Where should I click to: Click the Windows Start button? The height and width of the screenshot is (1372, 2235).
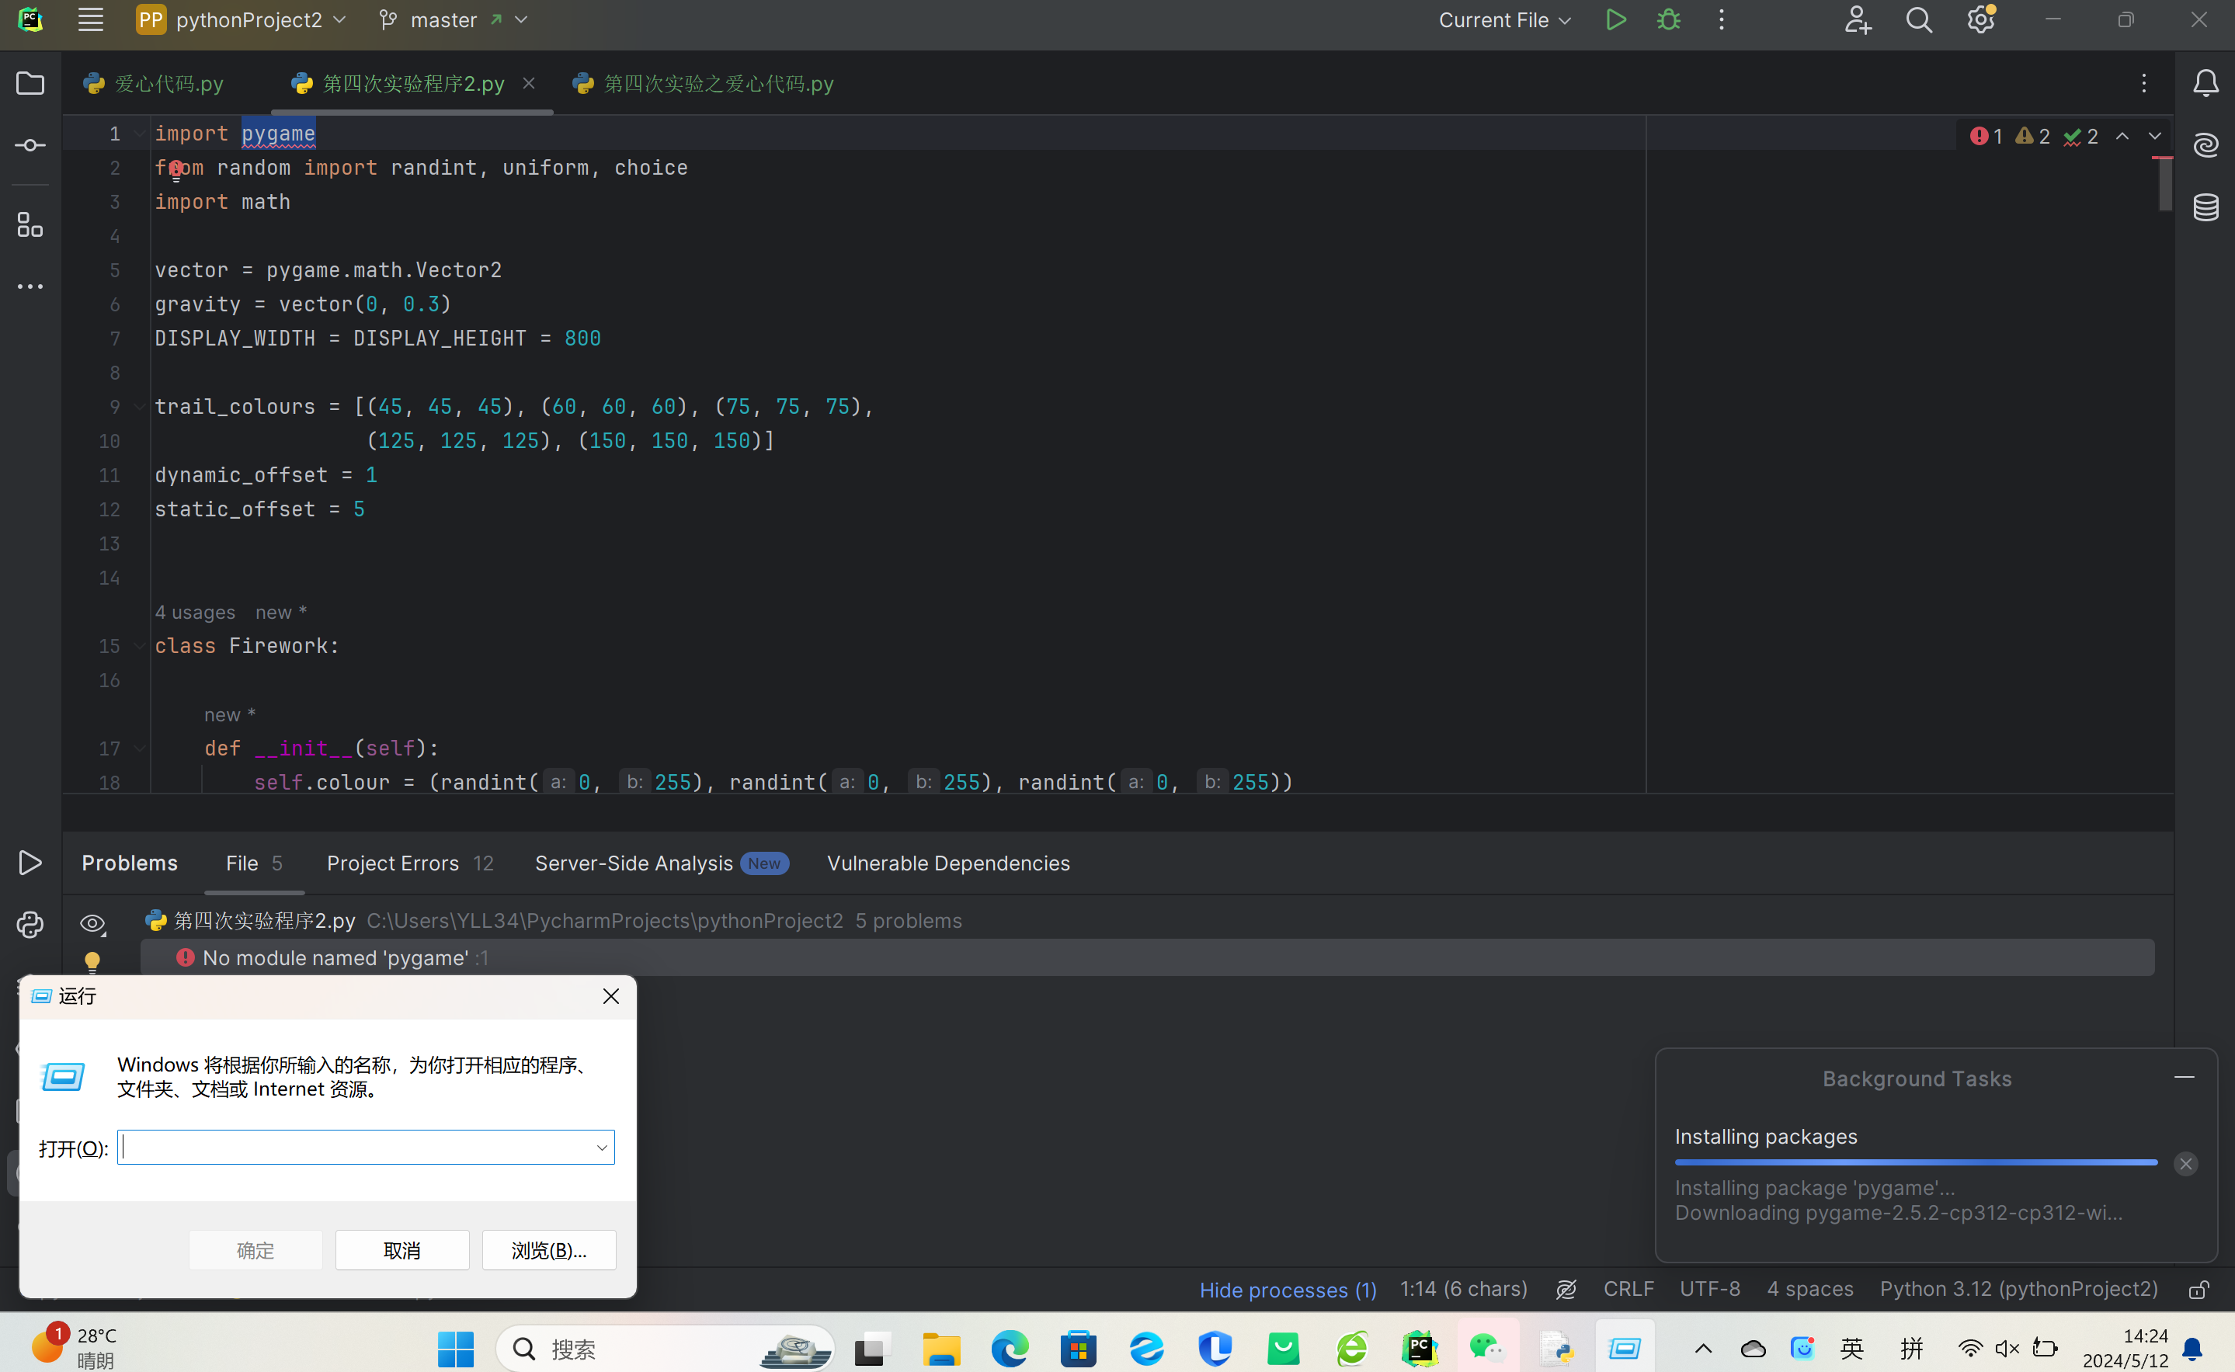(x=456, y=1349)
